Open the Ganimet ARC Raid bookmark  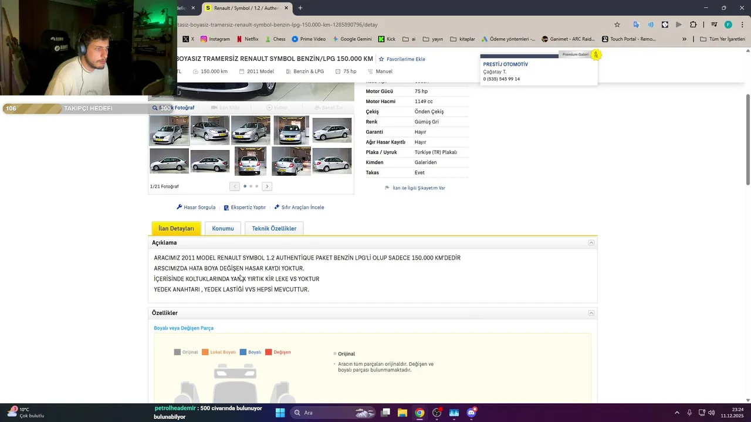(x=568, y=39)
